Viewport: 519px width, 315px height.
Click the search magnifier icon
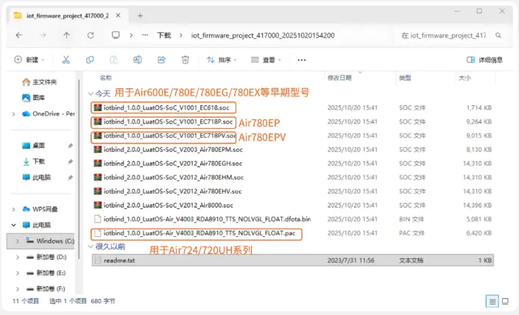coord(498,35)
